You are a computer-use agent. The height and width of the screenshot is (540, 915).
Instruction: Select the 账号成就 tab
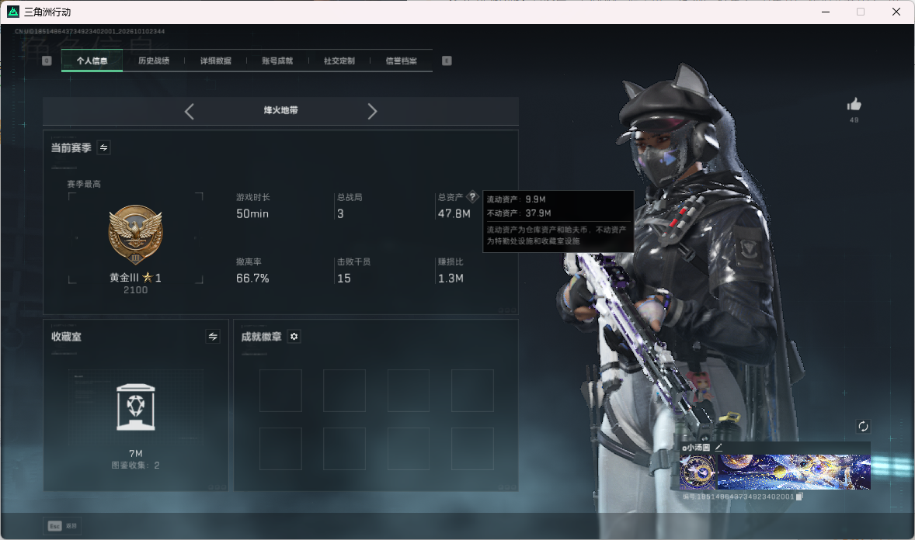tap(277, 61)
